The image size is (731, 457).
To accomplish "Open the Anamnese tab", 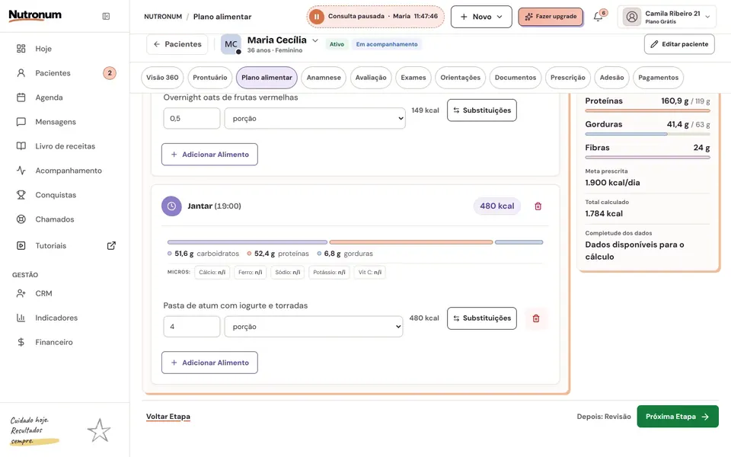I will (x=324, y=78).
